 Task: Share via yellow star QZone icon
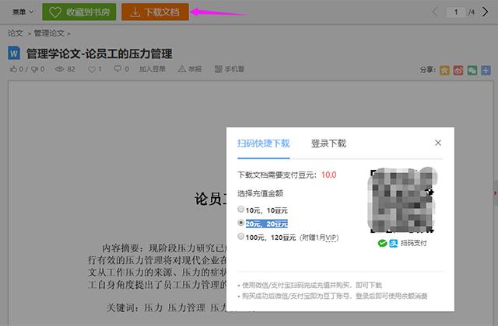point(444,70)
